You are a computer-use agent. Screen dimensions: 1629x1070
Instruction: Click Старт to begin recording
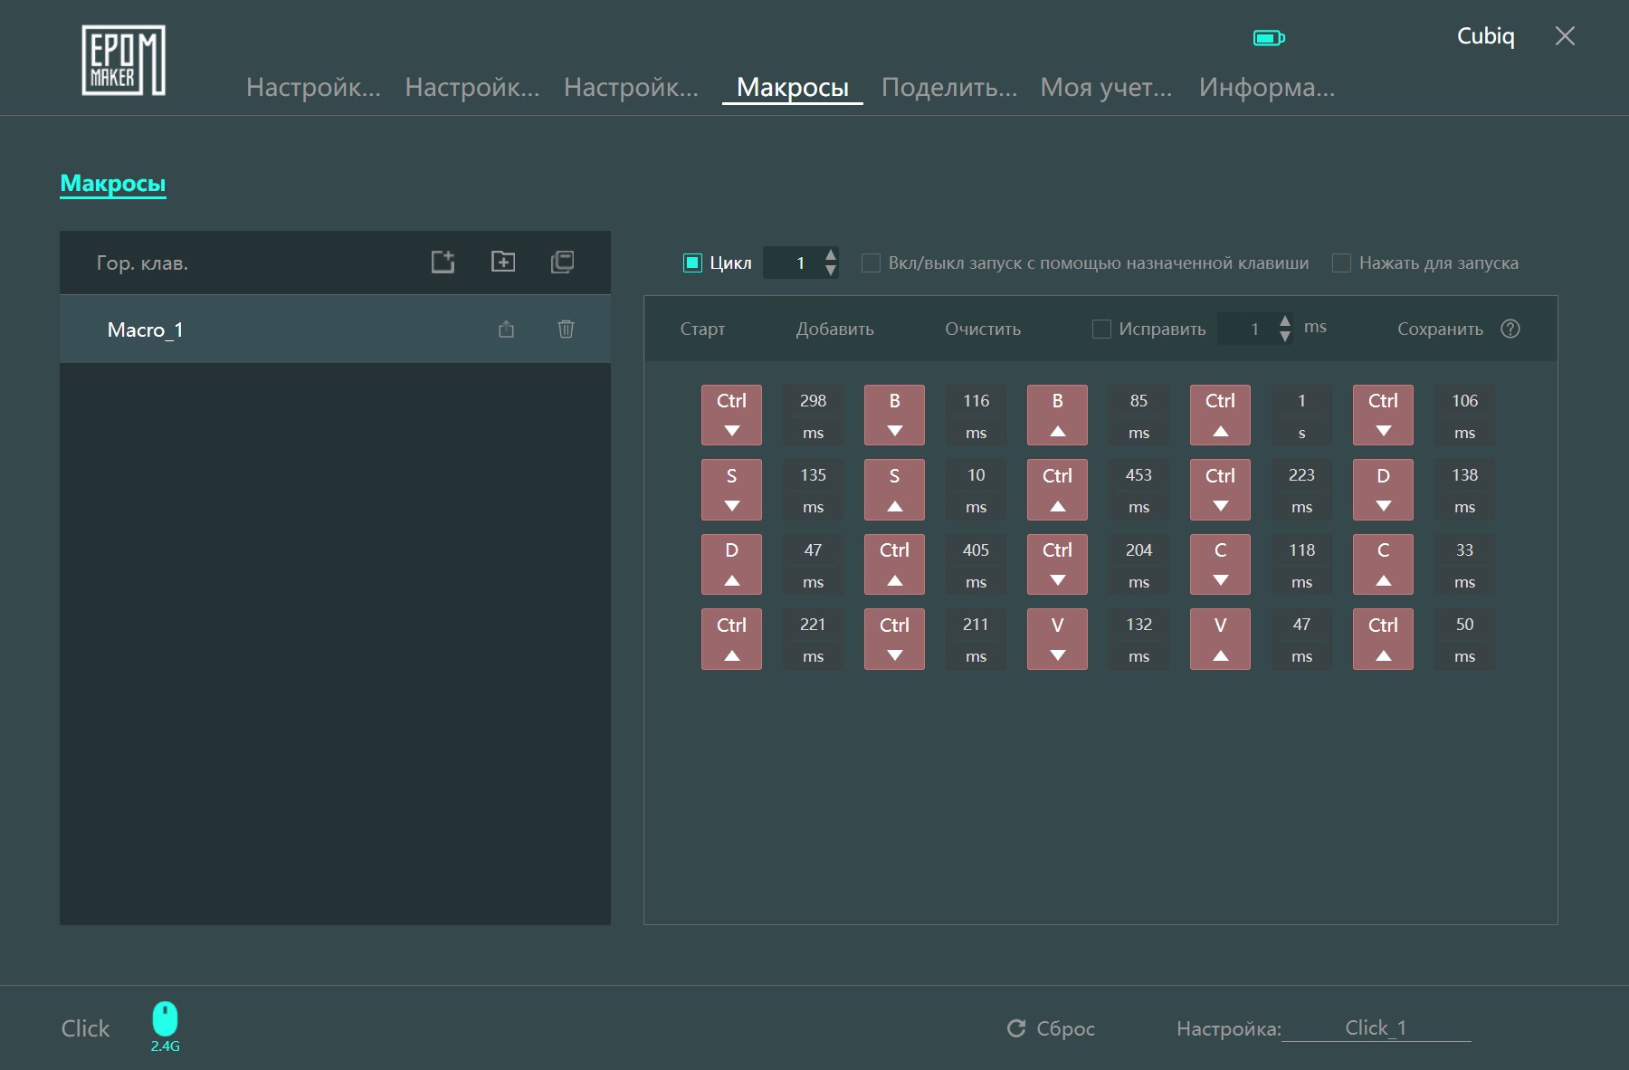point(702,329)
